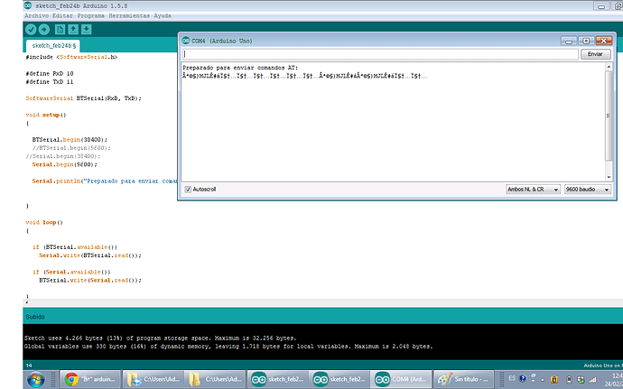Open the Windows Start button
623x389 pixels.
click(36, 379)
